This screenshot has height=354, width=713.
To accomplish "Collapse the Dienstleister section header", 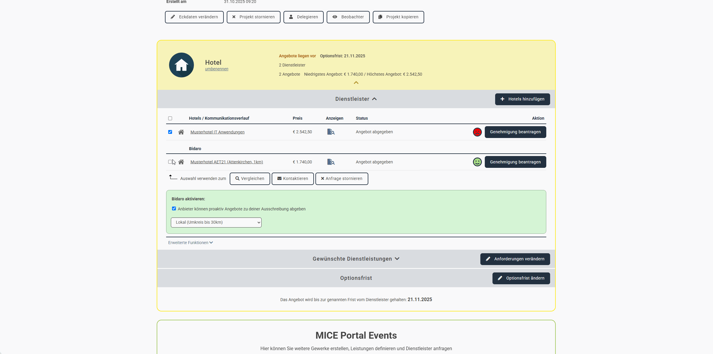I will (356, 99).
